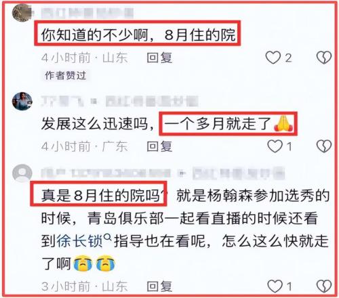339x298 pixels.
Task: Select the comment text "真是8月住的院吗"
Action: point(101,195)
